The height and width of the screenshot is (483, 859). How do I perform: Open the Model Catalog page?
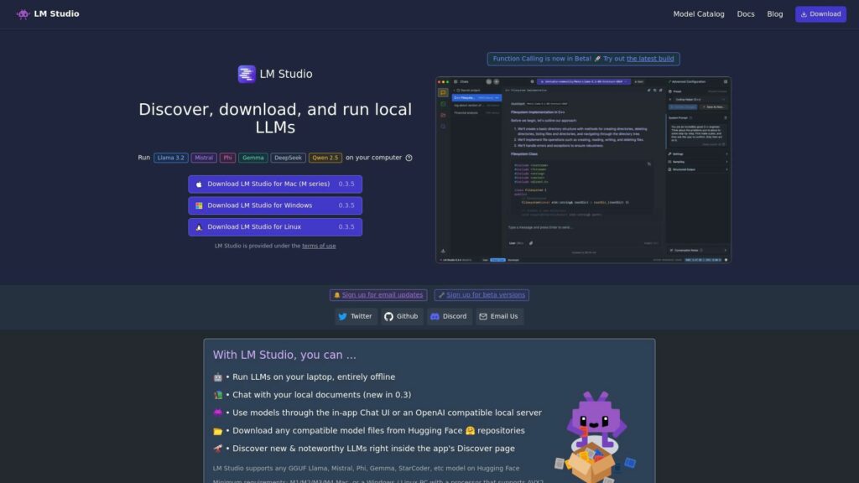click(x=699, y=14)
